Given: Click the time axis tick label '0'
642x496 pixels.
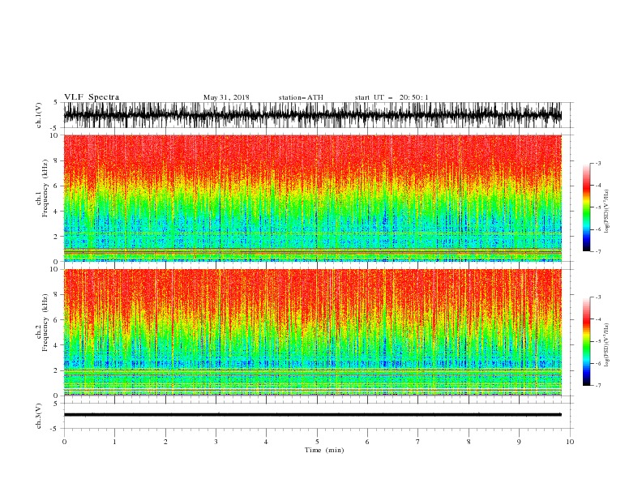Looking at the screenshot, I should pyautogui.click(x=64, y=442).
